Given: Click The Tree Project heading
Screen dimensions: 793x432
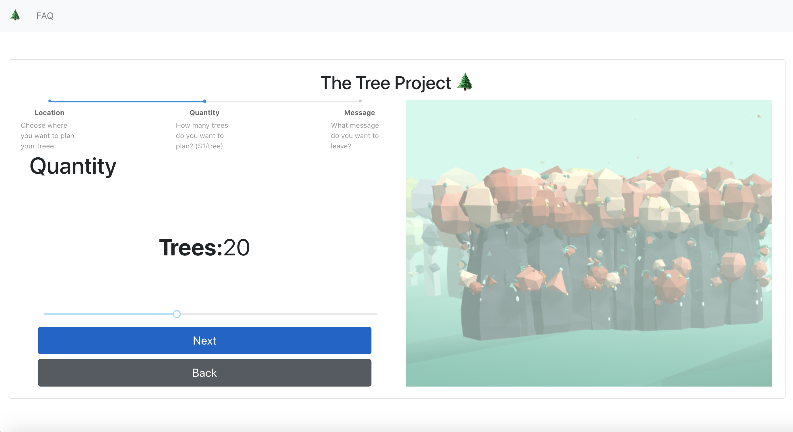Looking at the screenshot, I should point(386,83).
